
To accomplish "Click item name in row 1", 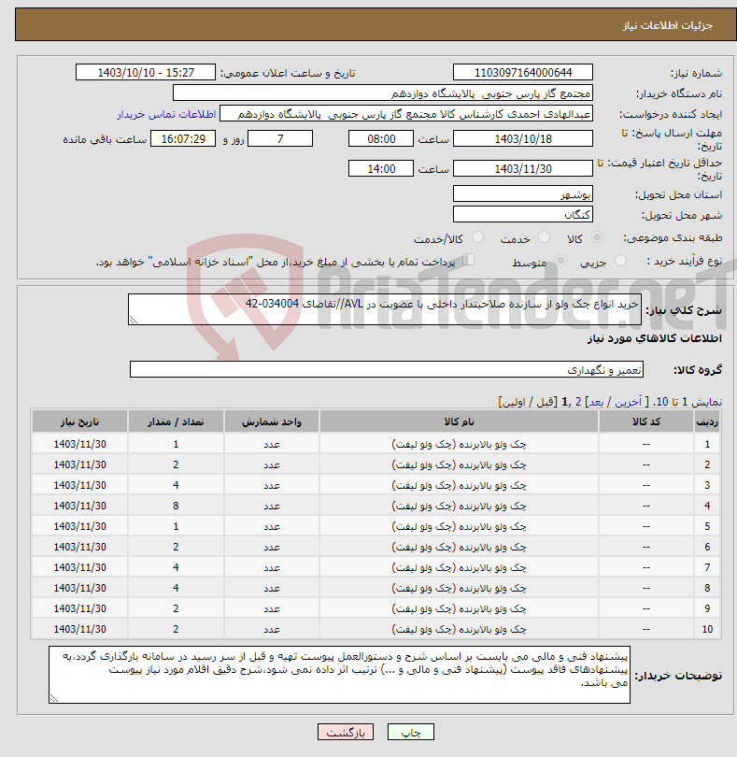I will [x=459, y=444].
